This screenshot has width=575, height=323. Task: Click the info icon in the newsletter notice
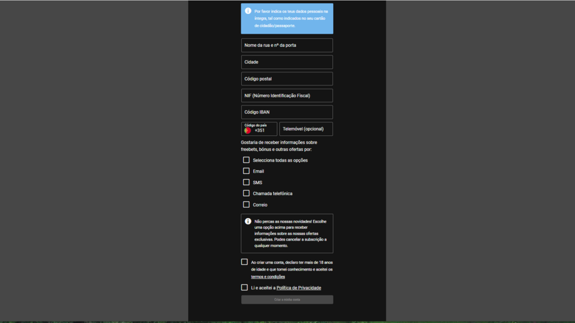point(248,221)
